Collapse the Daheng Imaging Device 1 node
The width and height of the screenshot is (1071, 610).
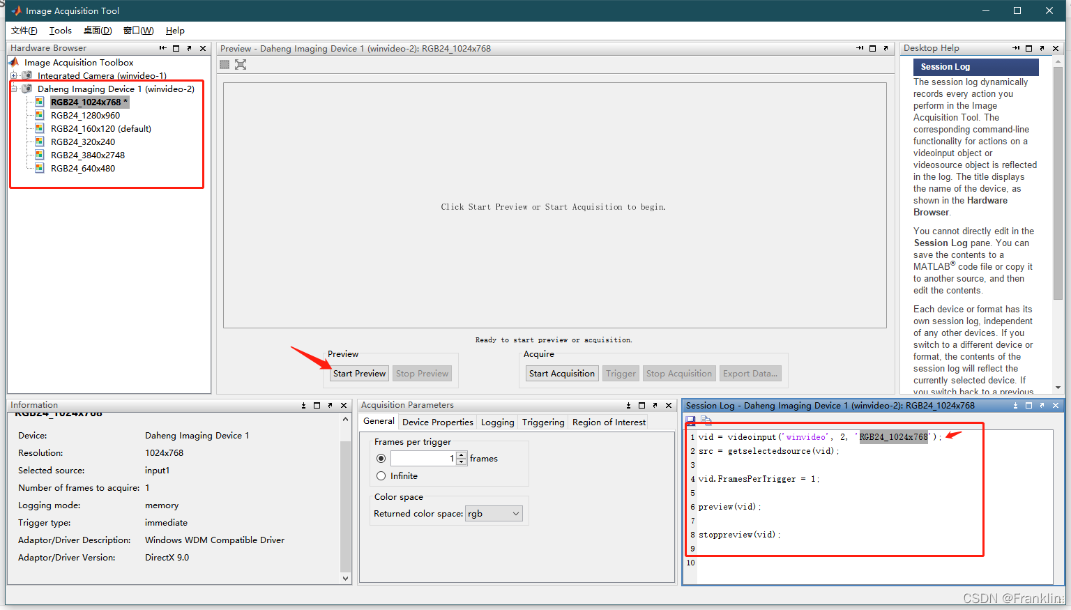click(x=13, y=89)
